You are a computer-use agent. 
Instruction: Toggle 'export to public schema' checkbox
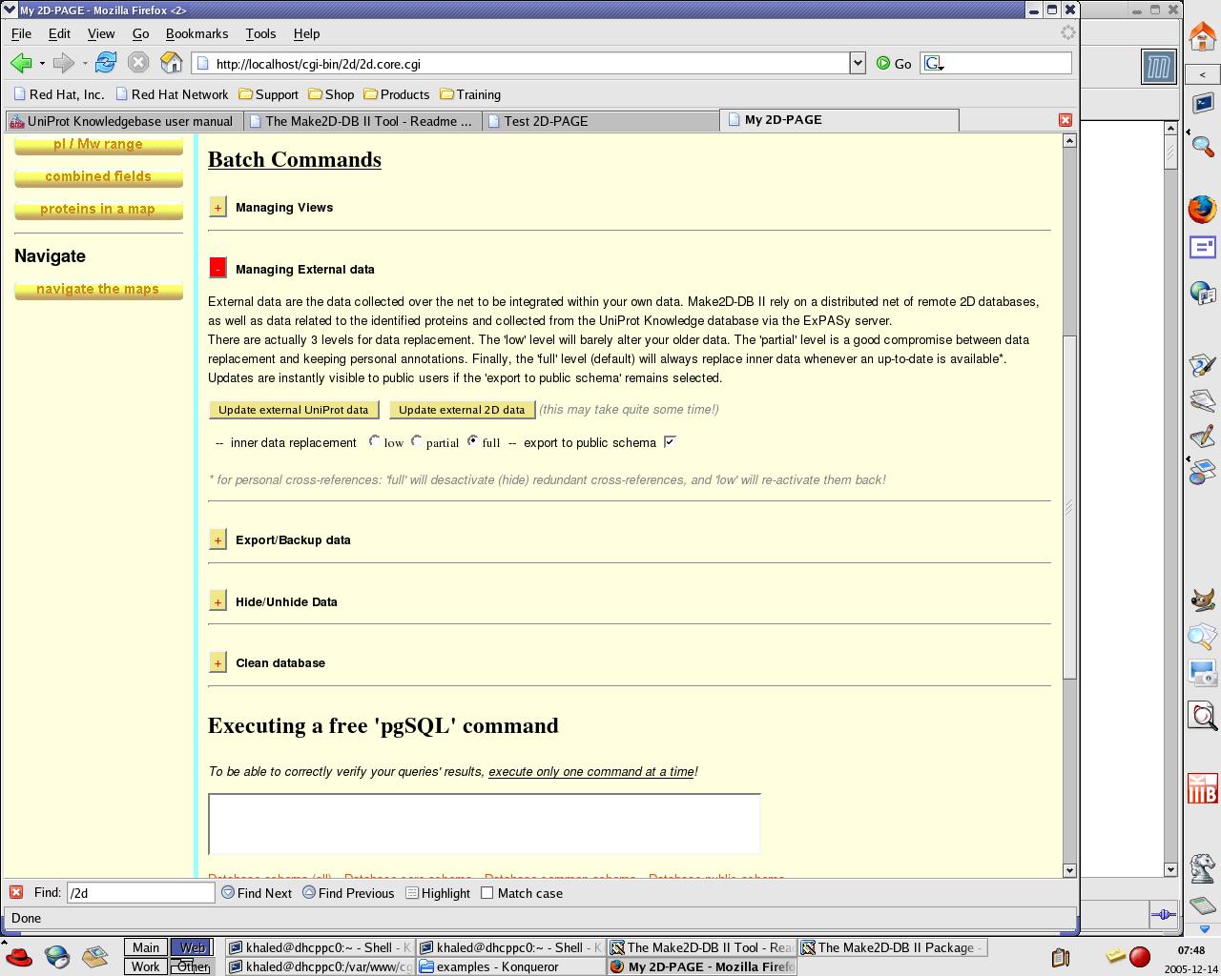670,441
